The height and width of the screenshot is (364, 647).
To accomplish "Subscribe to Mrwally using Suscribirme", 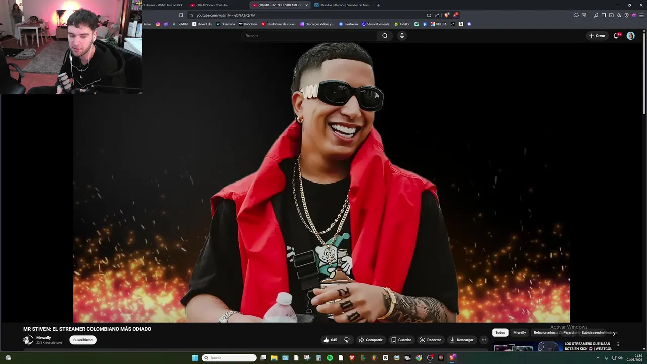I will [x=83, y=340].
